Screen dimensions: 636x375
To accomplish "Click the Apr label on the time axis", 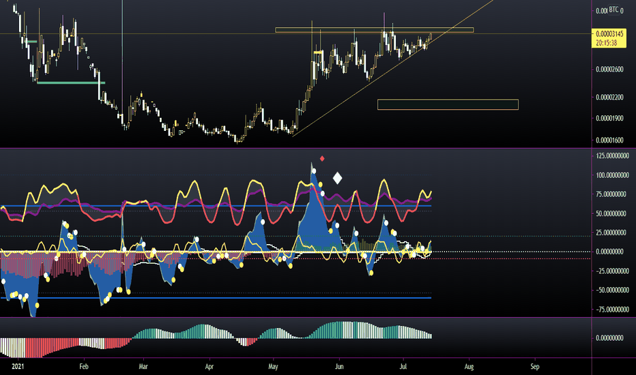I will tap(209, 367).
